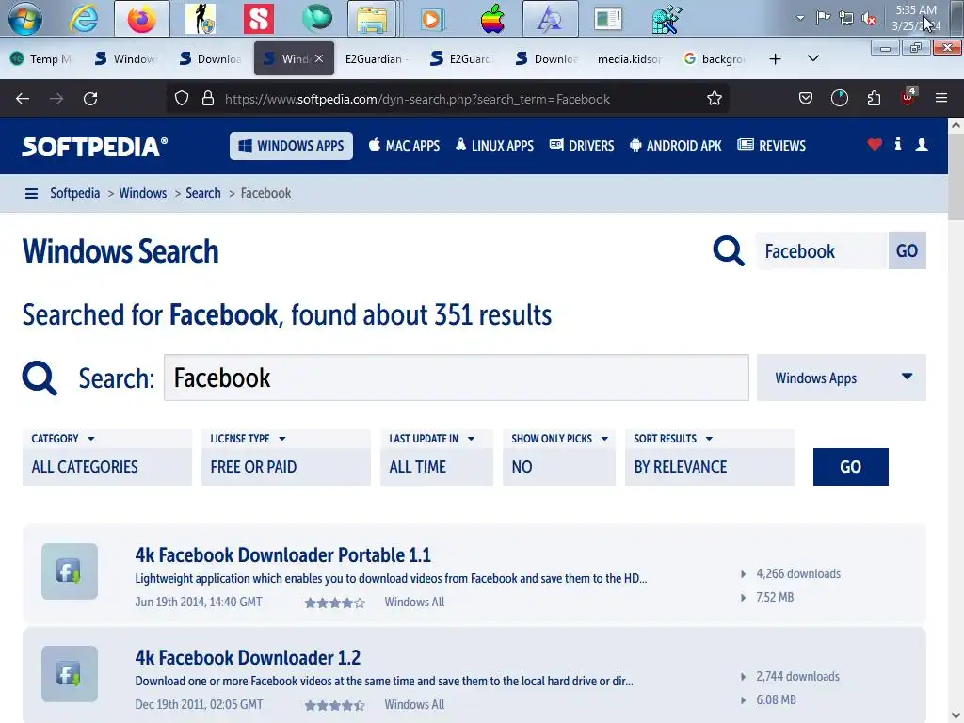The height and width of the screenshot is (723, 964).
Task: Switch to the Temp Mail browser tab
Action: (x=41, y=58)
